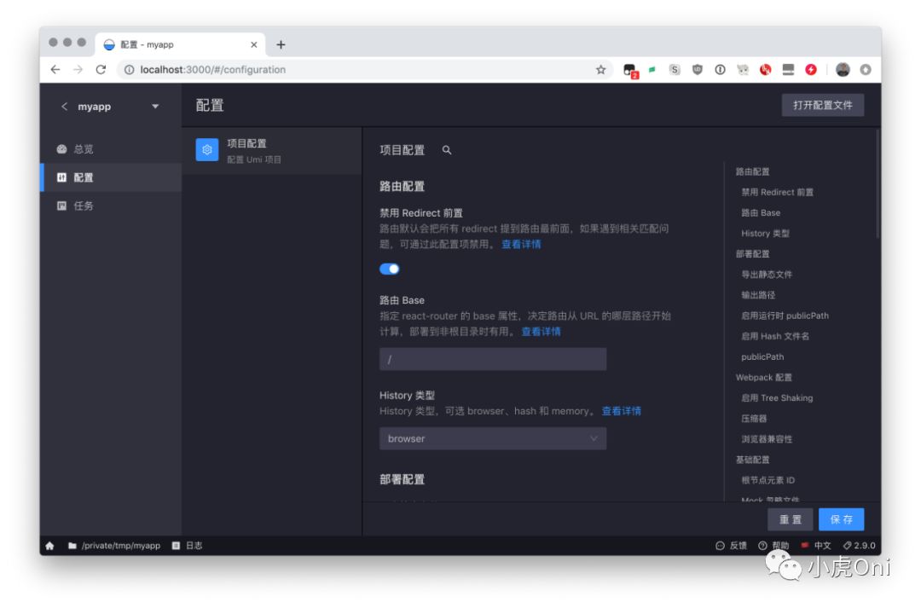The height and width of the screenshot is (608, 921).
Task: Open 查看详情 link under 禁用 Redirect 前置
Action: pos(521,245)
